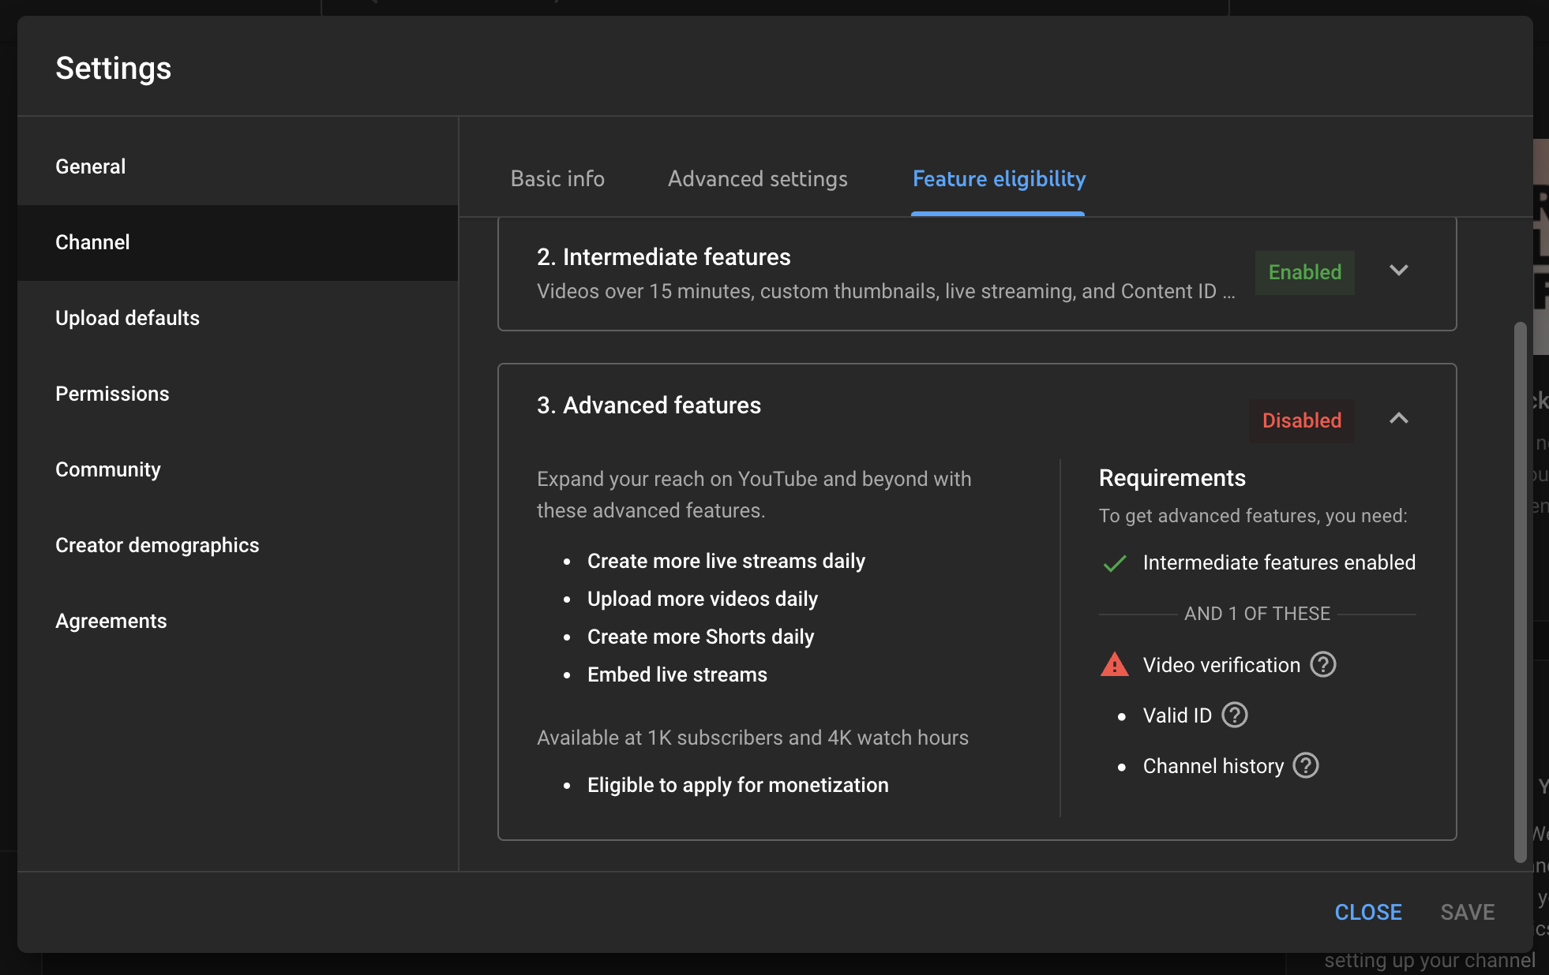Click 'To get advanced features, you need:' text
The height and width of the screenshot is (975, 1549).
(x=1253, y=516)
